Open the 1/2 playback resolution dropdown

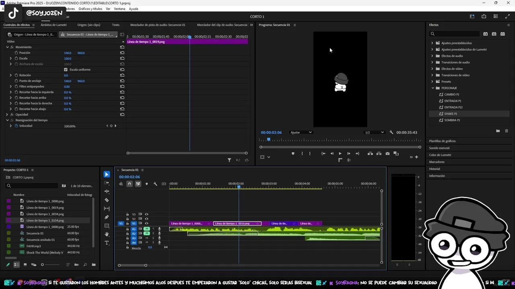(x=374, y=132)
